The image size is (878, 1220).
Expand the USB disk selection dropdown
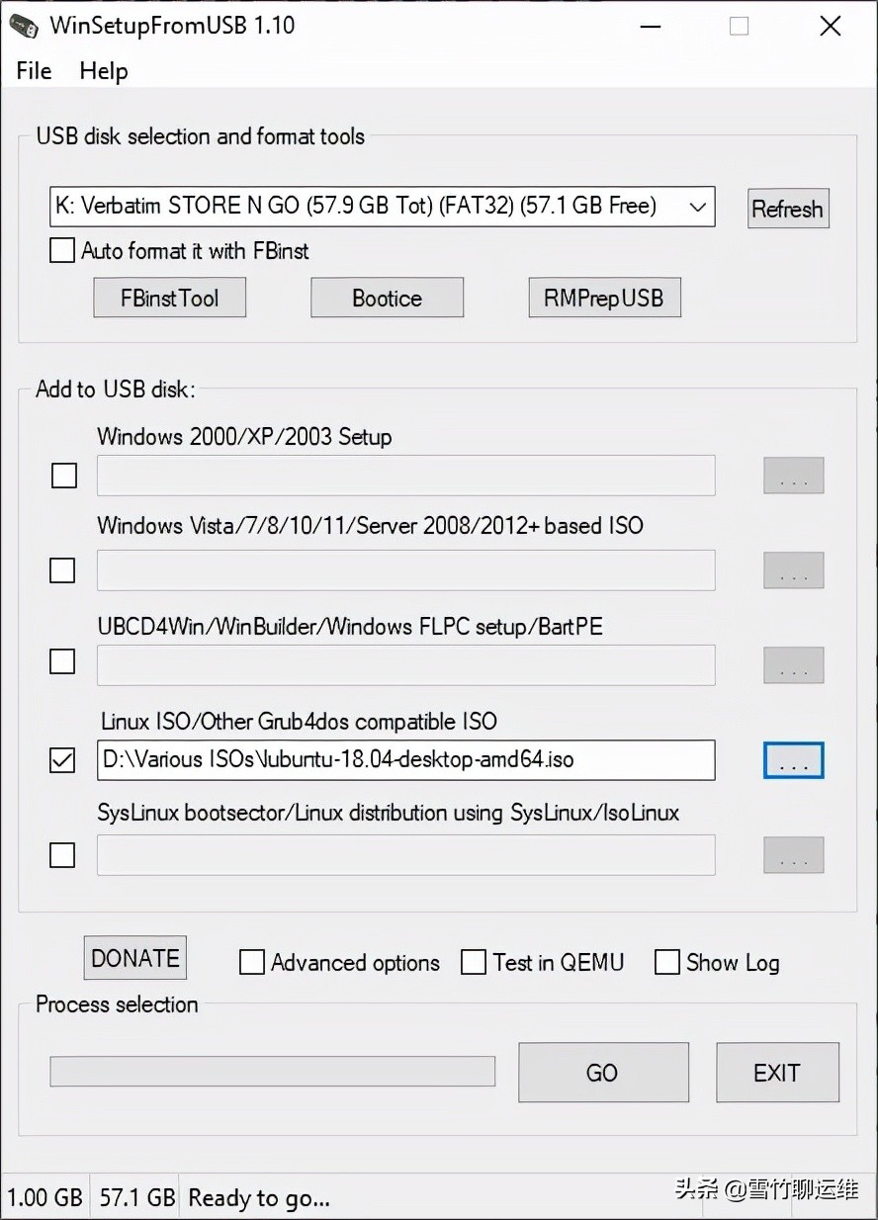[x=697, y=207]
